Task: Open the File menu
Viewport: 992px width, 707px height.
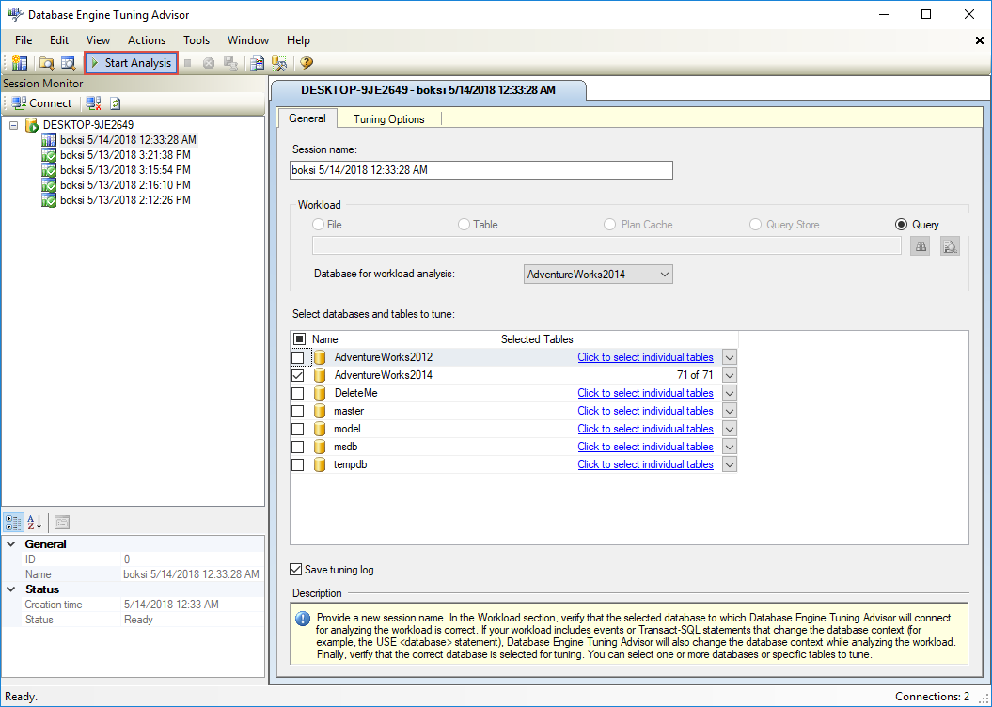Action: pos(24,39)
